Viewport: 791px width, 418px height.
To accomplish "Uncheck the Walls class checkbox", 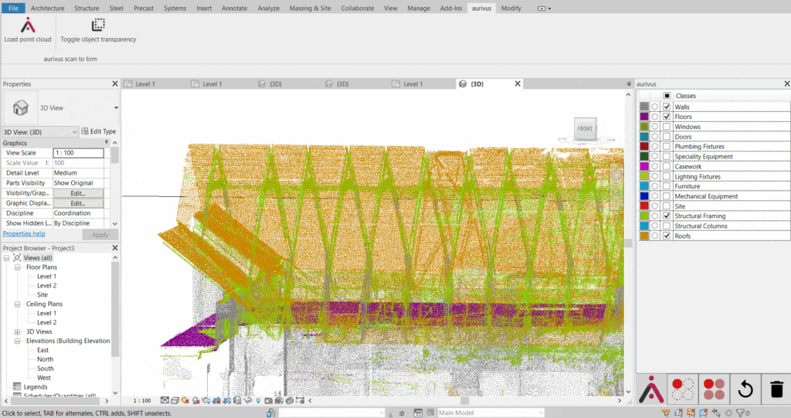I will click(667, 107).
